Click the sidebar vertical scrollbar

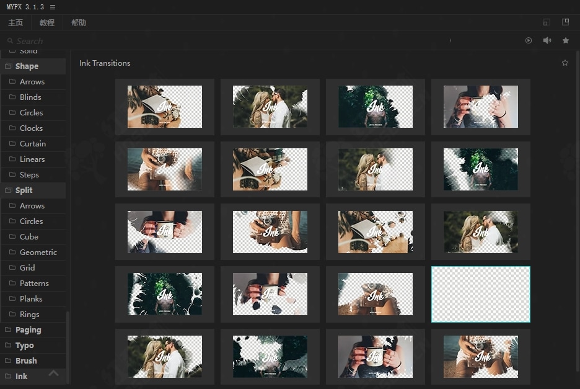(x=68, y=347)
